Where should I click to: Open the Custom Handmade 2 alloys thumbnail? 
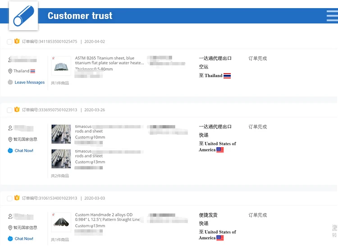[61, 222]
